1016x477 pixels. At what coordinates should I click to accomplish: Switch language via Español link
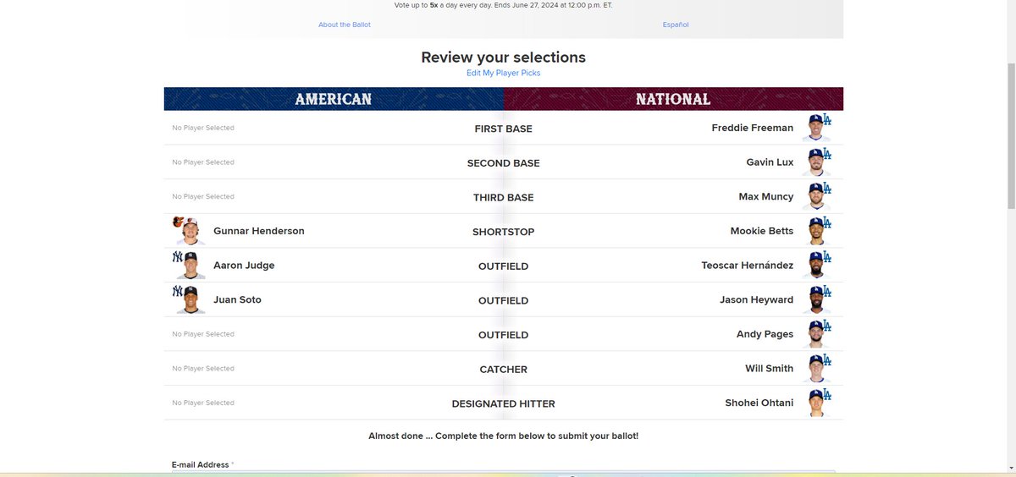676,25
